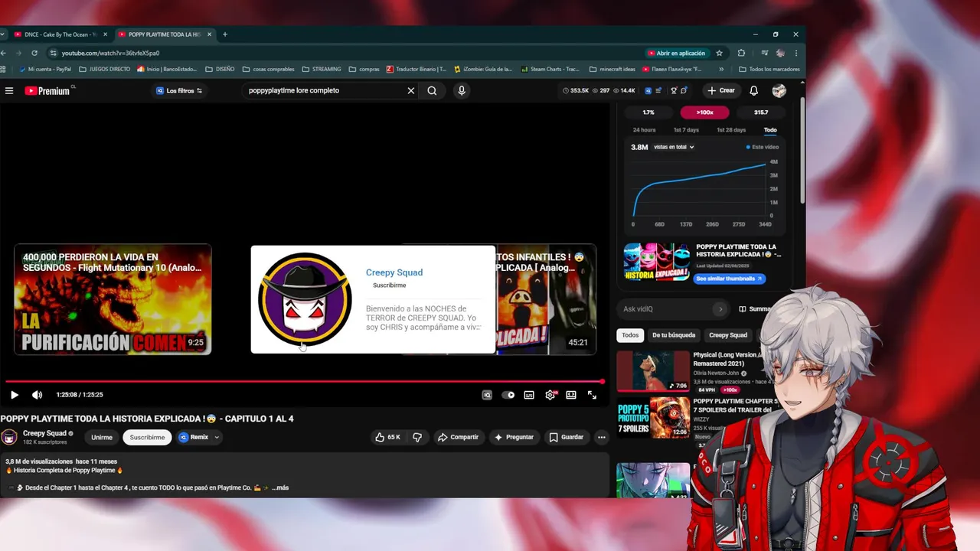Click the Unirme join button

click(x=102, y=438)
